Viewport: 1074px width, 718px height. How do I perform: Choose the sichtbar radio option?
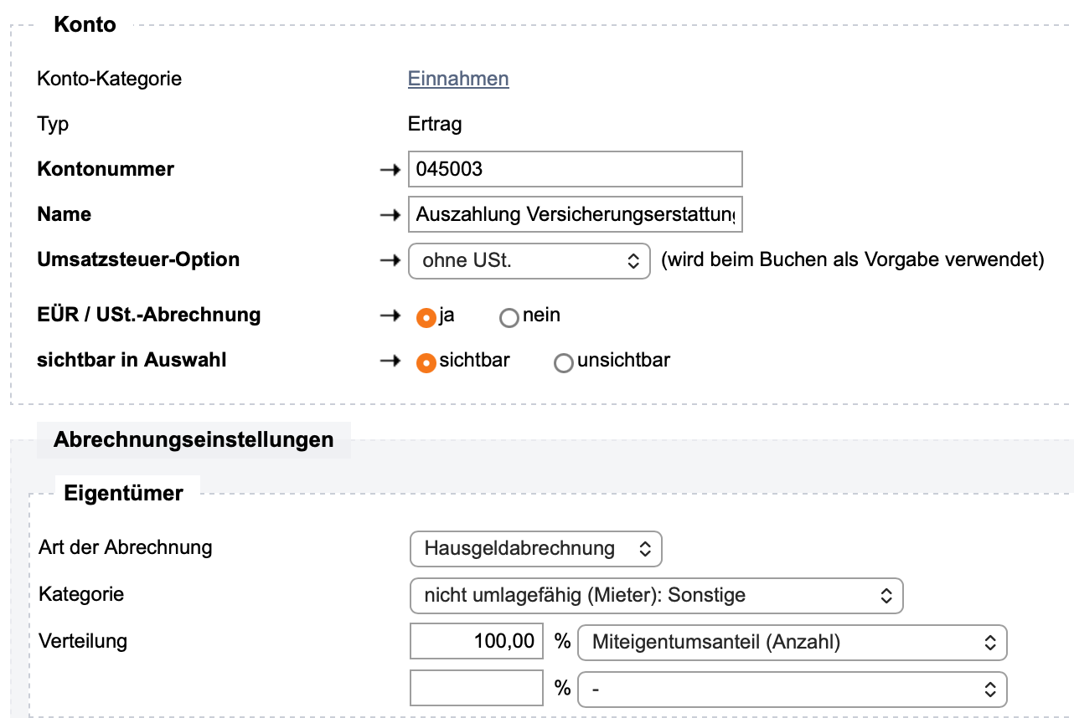426,362
